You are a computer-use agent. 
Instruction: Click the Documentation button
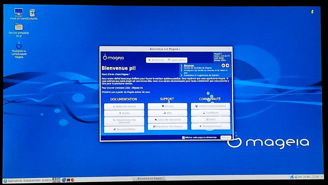(x=124, y=129)
